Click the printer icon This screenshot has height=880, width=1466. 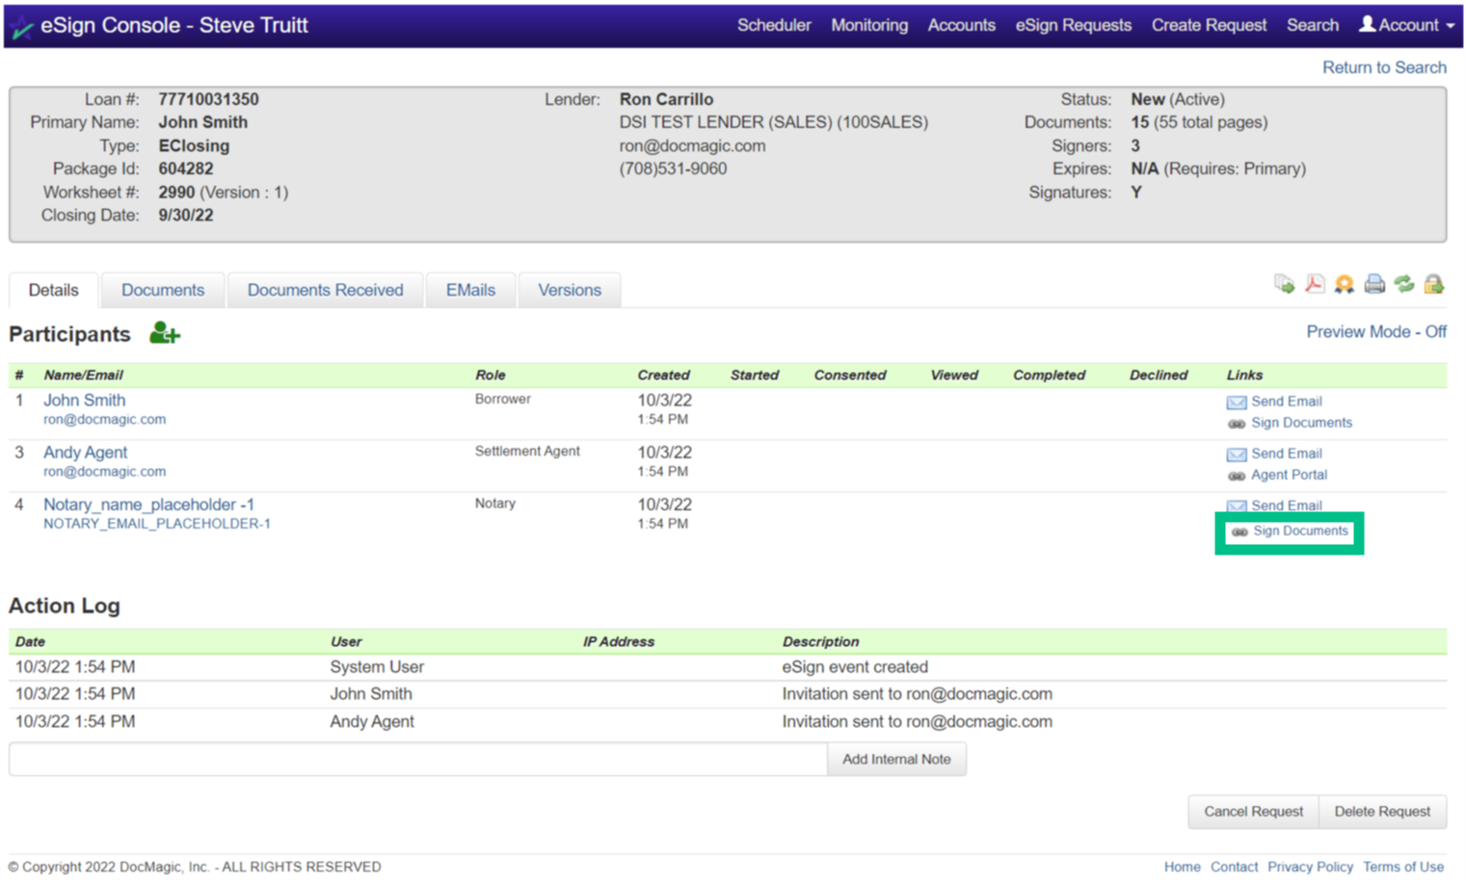[x=1374, y=284]
